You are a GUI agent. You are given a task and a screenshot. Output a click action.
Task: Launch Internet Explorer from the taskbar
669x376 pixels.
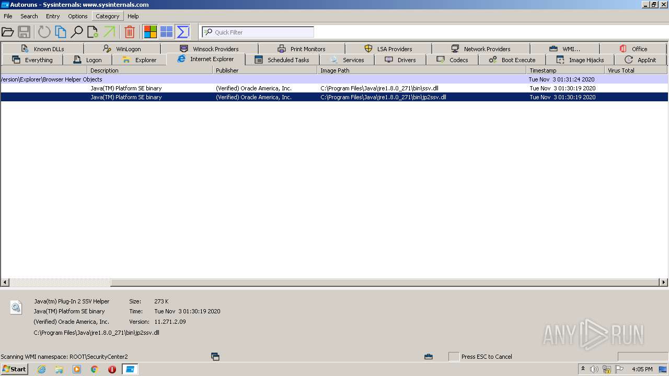(41, 369)
